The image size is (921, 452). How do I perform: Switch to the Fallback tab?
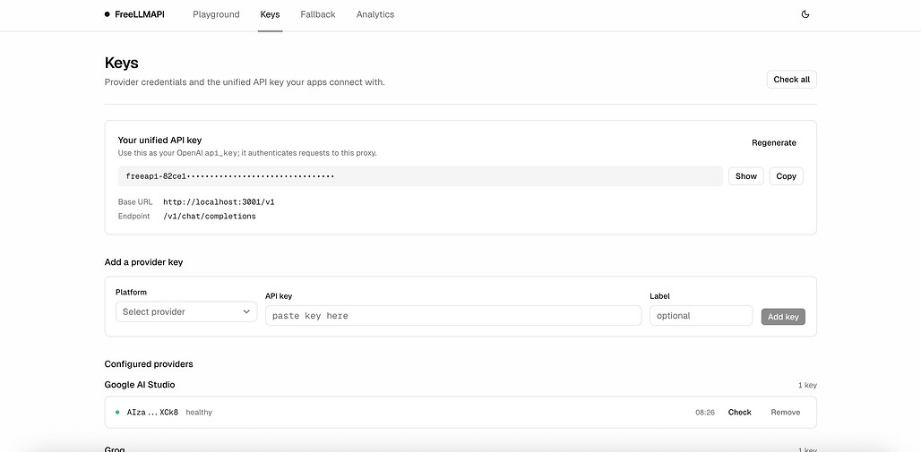[x=318, y=14]
